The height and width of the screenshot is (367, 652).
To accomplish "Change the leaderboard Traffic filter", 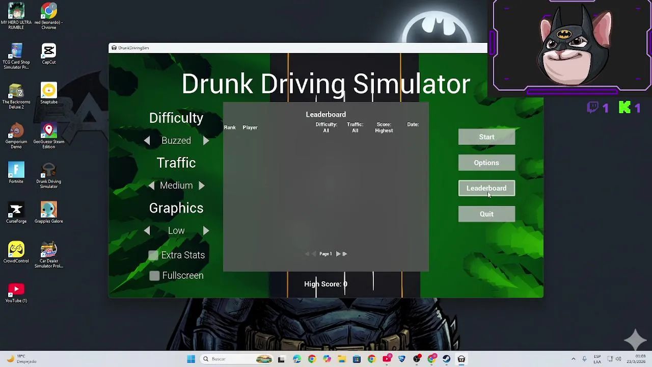I will tap(355, 127).
